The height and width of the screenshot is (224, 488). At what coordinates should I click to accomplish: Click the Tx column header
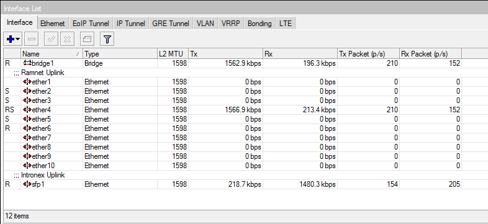pyautogui.click(x=225, y=54)
